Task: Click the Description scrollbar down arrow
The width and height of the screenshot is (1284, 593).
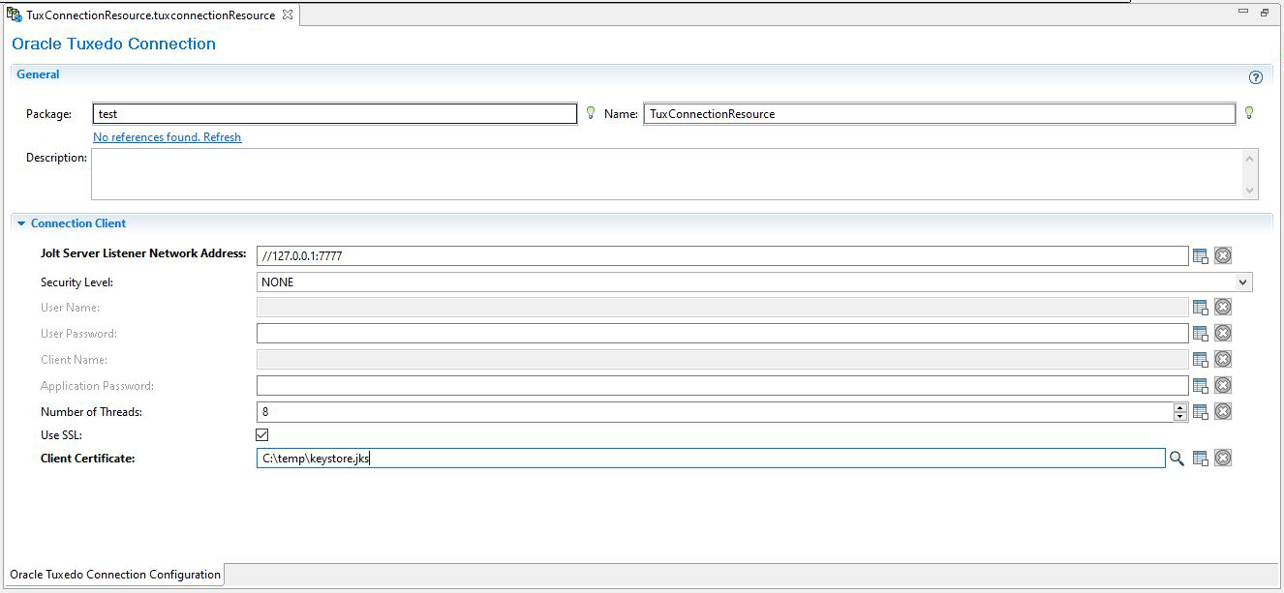Action: 1250,191
